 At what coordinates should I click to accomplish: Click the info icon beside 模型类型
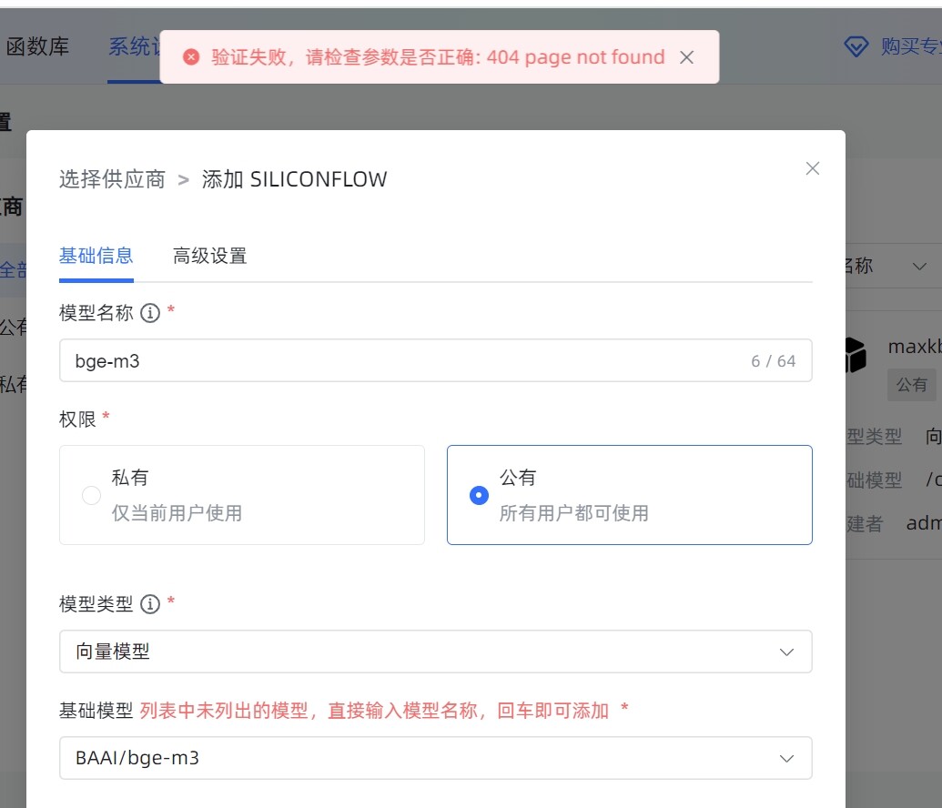coord(150,604)
